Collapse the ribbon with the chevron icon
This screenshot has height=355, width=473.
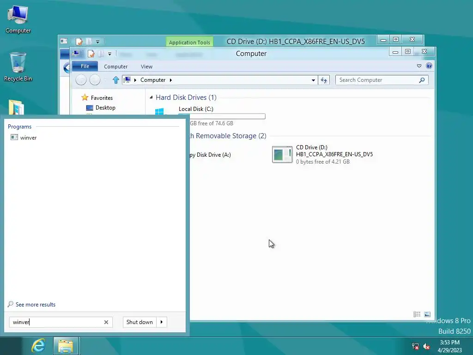(x=419, y=66)
